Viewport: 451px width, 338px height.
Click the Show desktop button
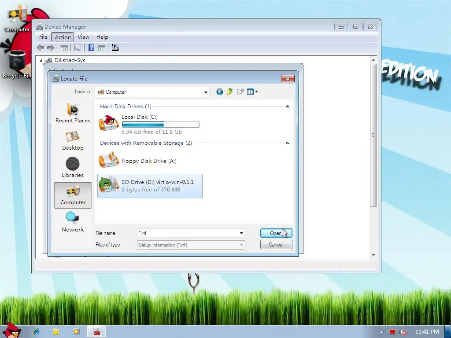click(x=448, y=332)
